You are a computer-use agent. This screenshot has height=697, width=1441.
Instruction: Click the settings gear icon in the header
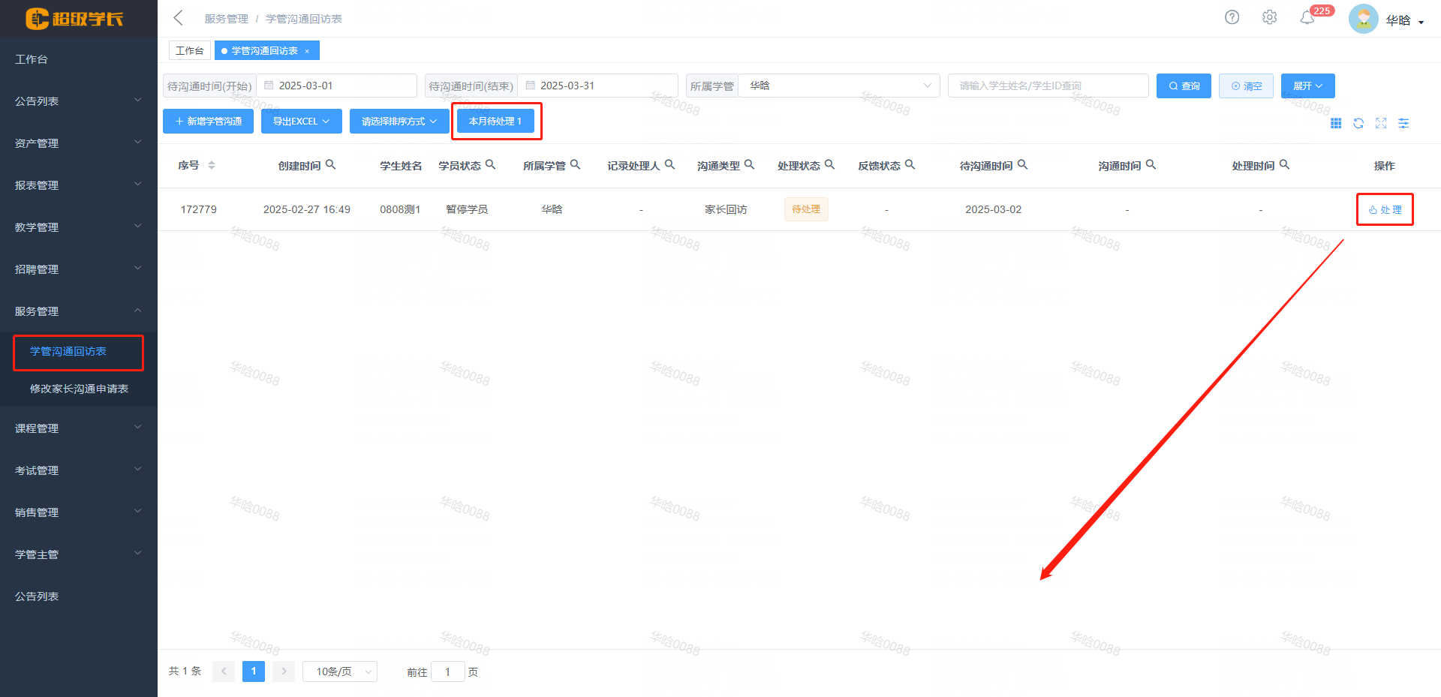[x=1269, y=17]
